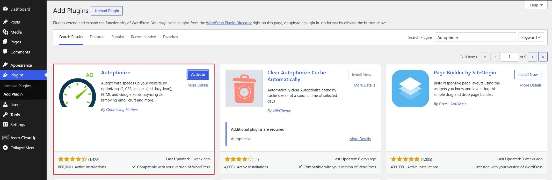
Task: Click the previous page arrow button
Action: point(495,57)
